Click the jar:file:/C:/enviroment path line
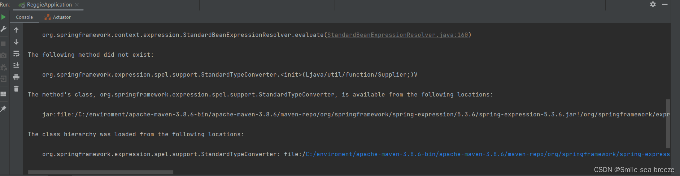Viewport: 680px width, 176px height. coord(356,114)
